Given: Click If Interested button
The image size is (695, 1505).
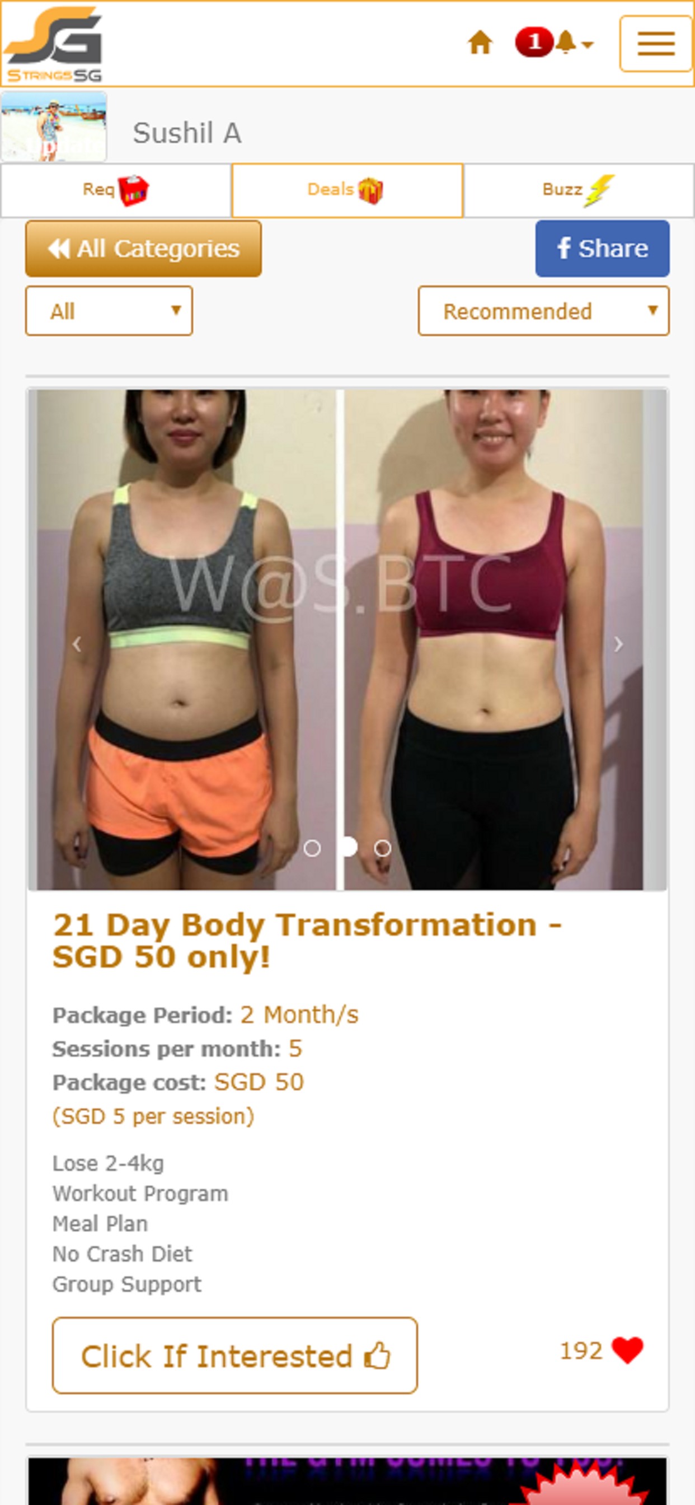Looking at the screenshot, I should pyautogui.click(x=235, y=1356).
